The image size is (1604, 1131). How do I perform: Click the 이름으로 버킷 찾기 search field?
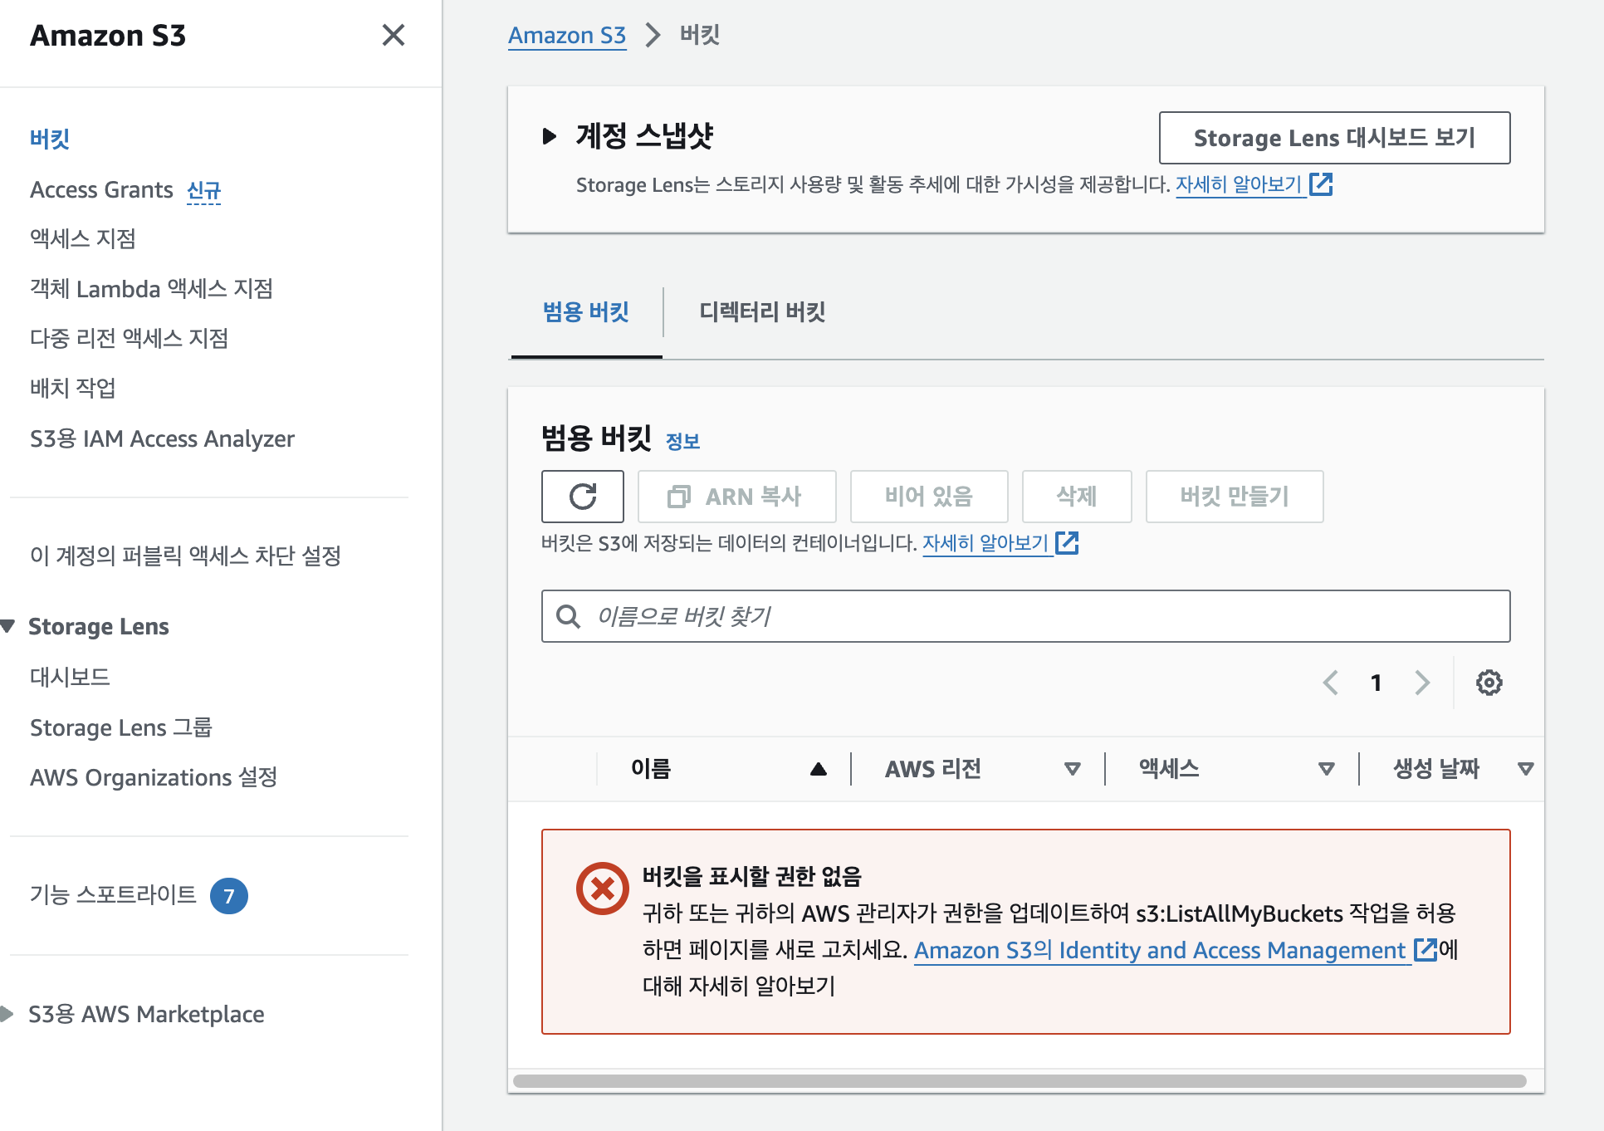pyautogui.click(x=1025, y=616)
